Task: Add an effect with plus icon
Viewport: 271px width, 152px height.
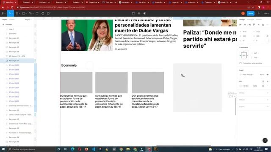Action: coord(268,100)
